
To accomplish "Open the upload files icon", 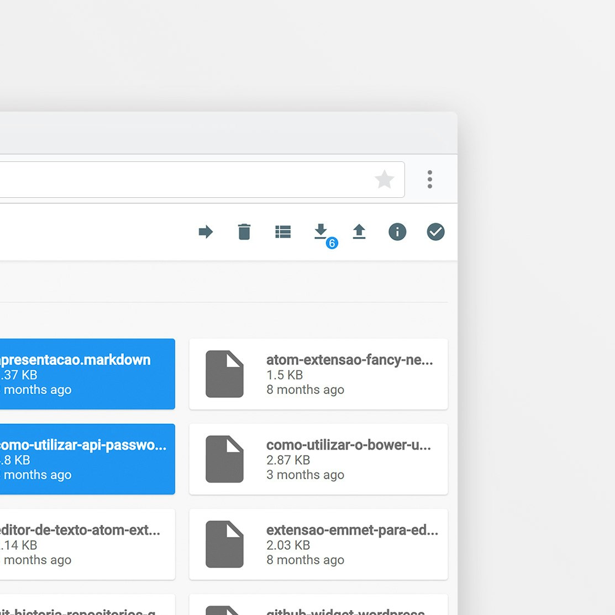I will (359, 232).
